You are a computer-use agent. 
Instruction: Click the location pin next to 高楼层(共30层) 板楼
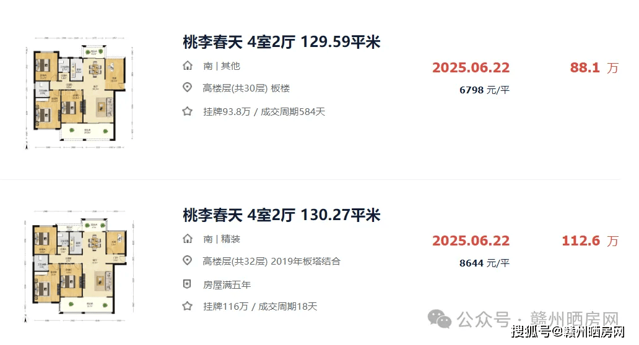187,87
